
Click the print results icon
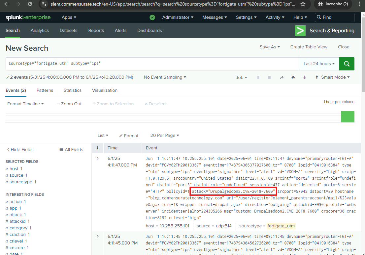coord(293,77)
